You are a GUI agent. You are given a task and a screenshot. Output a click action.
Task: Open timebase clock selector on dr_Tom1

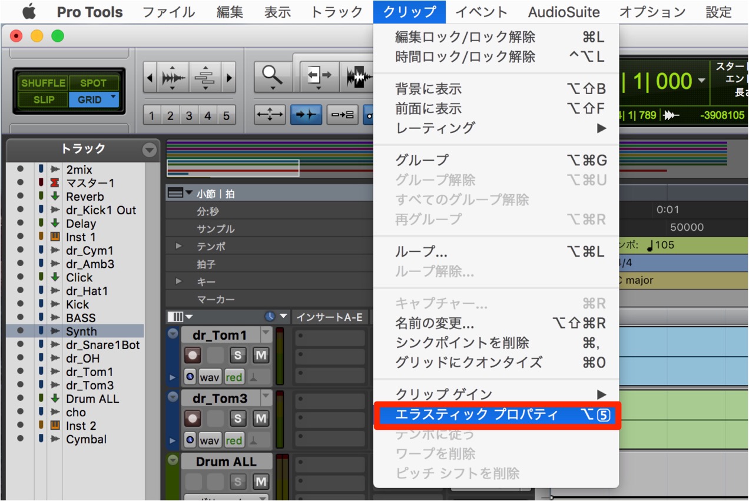pos(190,376)
